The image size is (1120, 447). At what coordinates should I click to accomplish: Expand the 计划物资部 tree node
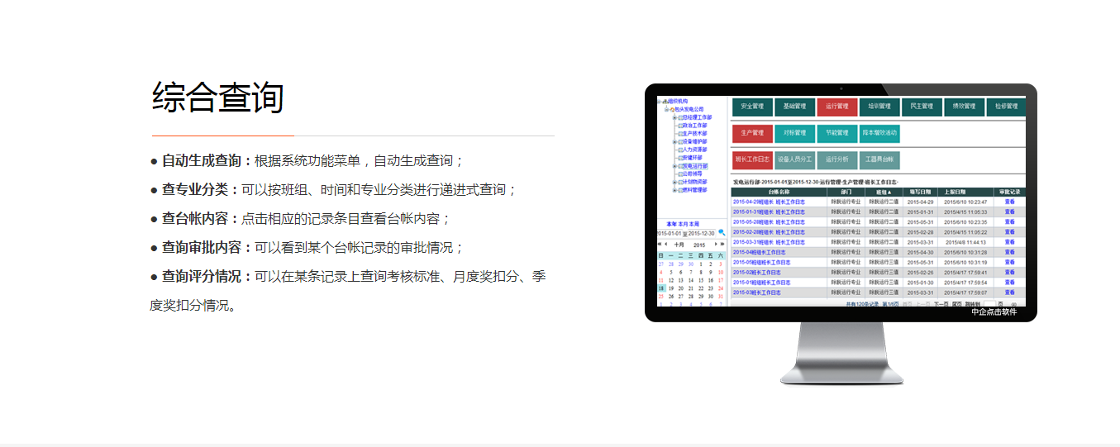674,182
